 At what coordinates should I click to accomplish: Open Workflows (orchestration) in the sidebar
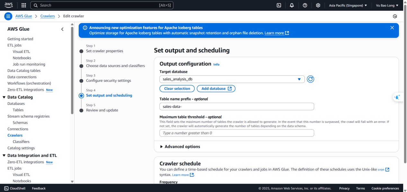click(x=29, y=83)
